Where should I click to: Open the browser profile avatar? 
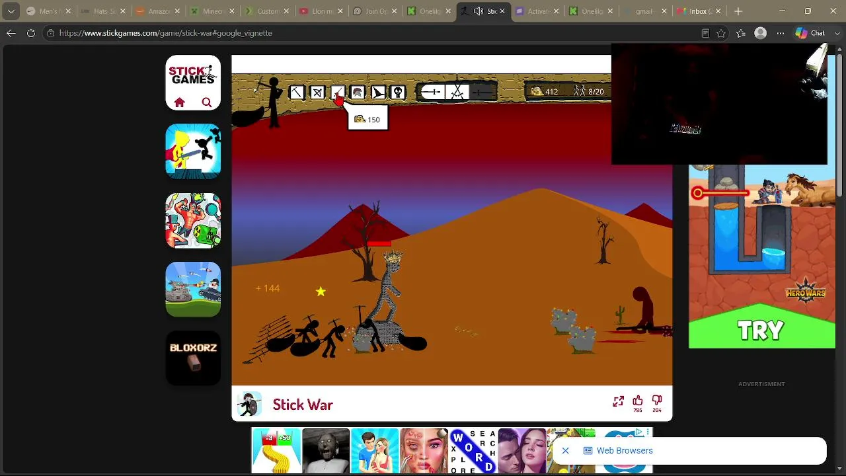coord(761,33)
